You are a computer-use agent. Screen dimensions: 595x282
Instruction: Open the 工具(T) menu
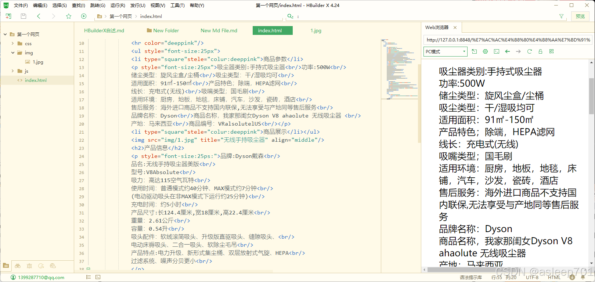tap(177, 5)
